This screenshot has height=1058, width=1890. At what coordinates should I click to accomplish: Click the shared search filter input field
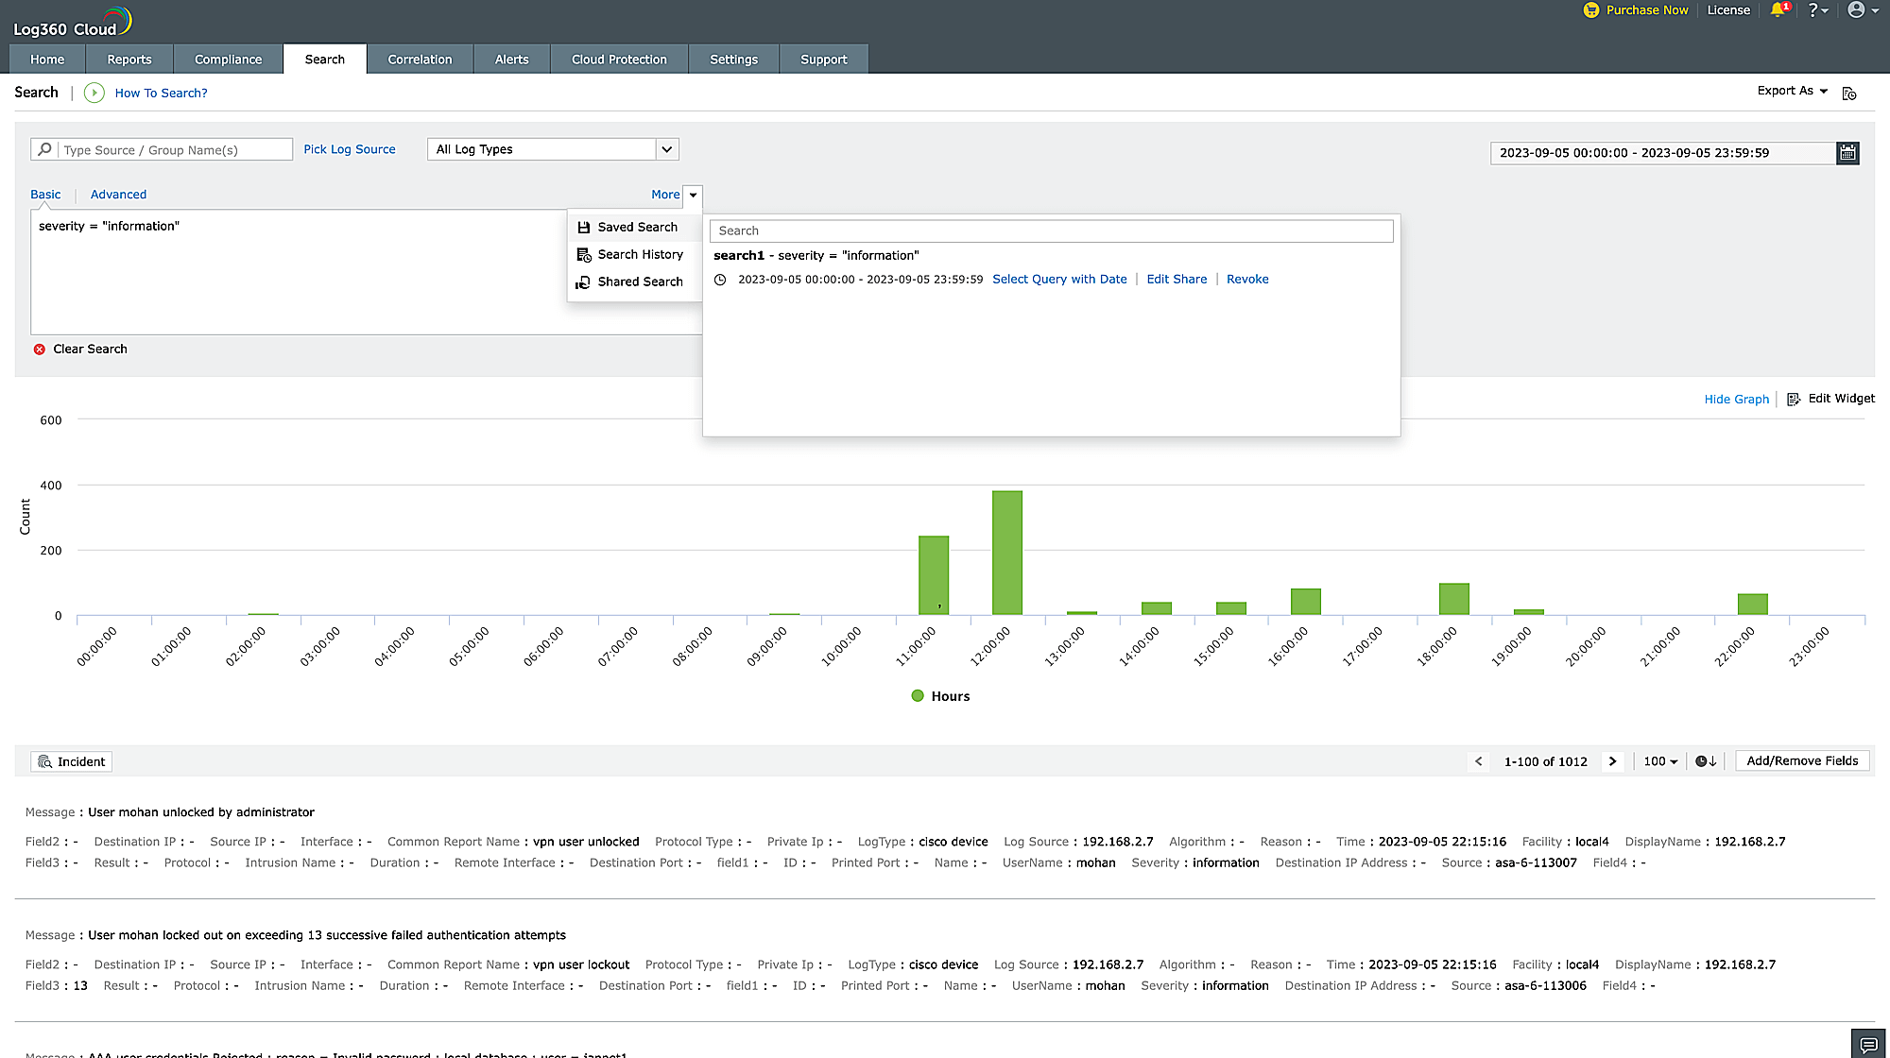(1051, 230)
